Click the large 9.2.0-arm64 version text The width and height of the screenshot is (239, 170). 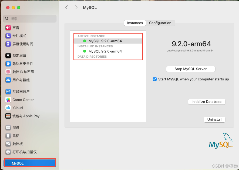(x=191, y=44)
